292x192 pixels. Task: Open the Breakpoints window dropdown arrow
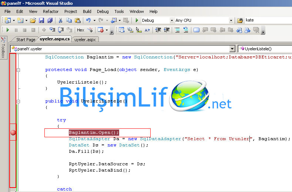tap(107, 30)
